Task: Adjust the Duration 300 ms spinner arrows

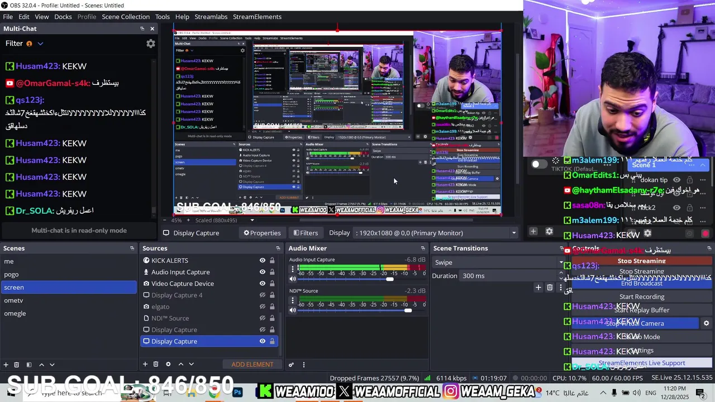Action: [x=561, y=276]
